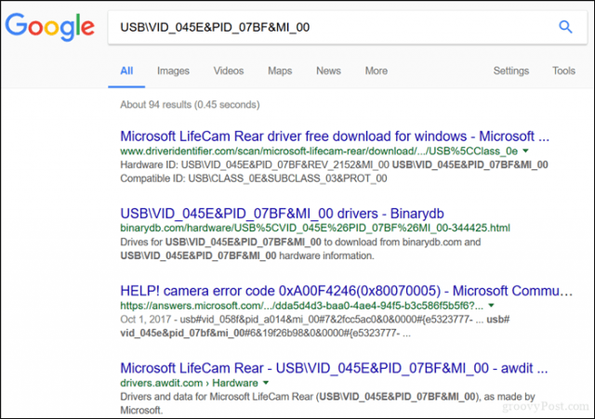Viewport: 595px width, 419px height.
Task: Open the HELP! camera error code result
Action: click(x=347, y=291)
